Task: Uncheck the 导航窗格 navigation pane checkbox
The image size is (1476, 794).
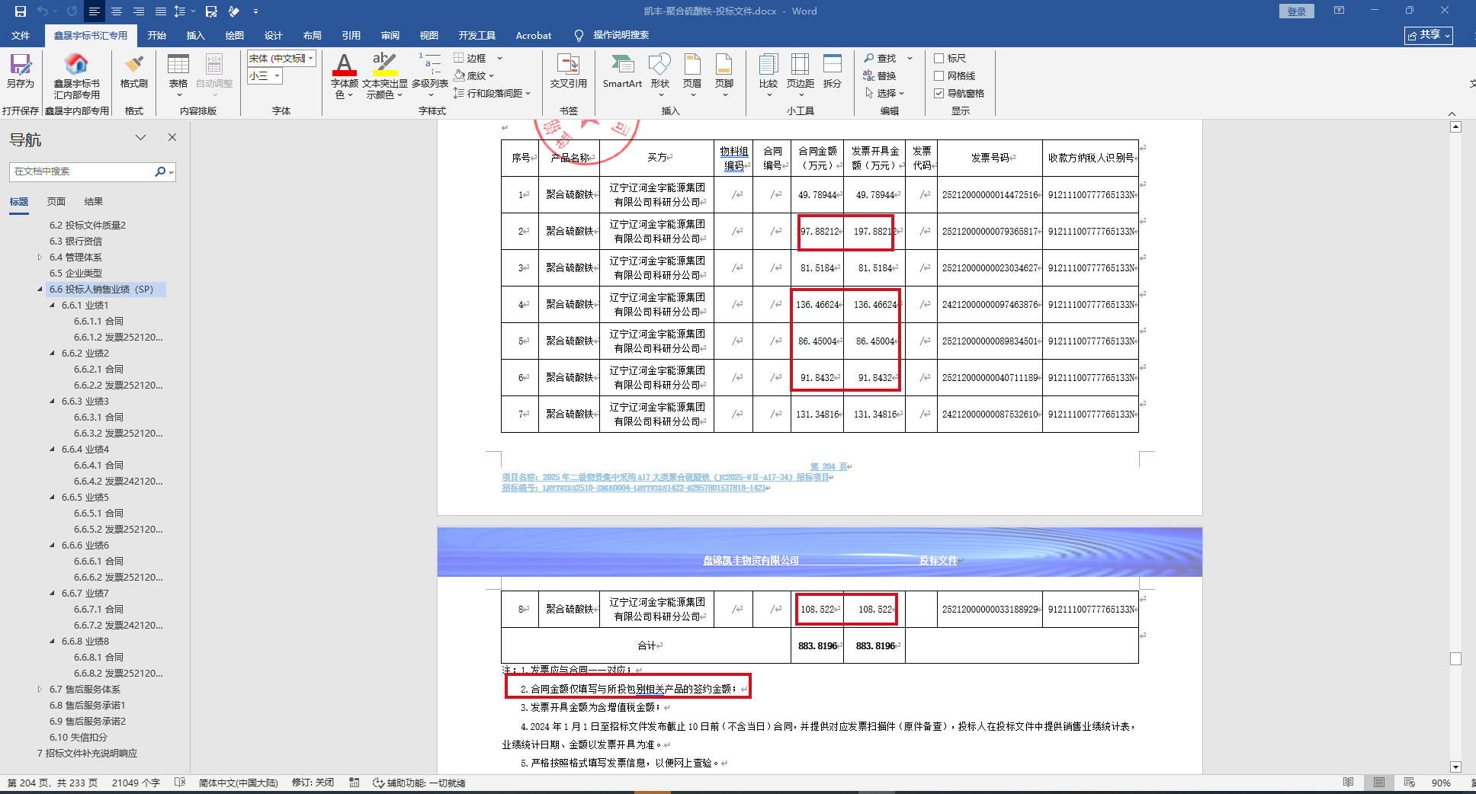Action: pyautogui.click(x=939, y=94)
